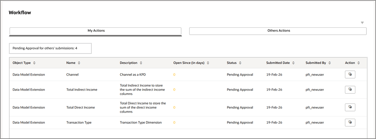Open action icon for Transaction Type row
This screenshot has width=376, height=139.
click(350, 122)
